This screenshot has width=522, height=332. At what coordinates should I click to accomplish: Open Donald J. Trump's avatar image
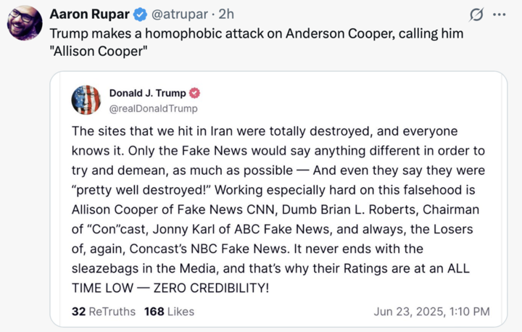point(86,100)
